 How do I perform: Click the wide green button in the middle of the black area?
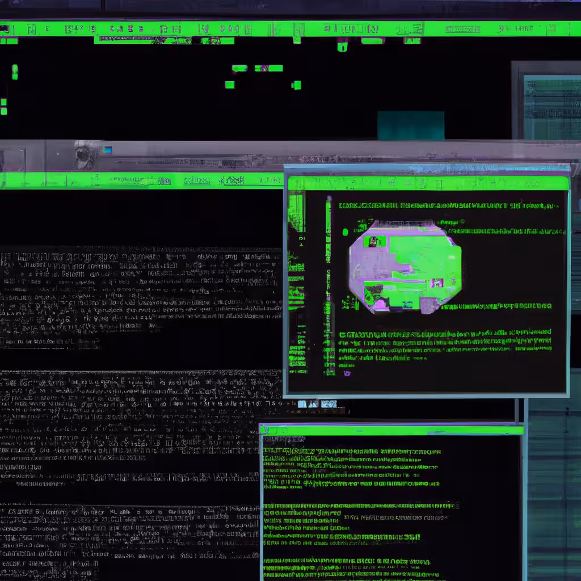(x=268, y=68)
